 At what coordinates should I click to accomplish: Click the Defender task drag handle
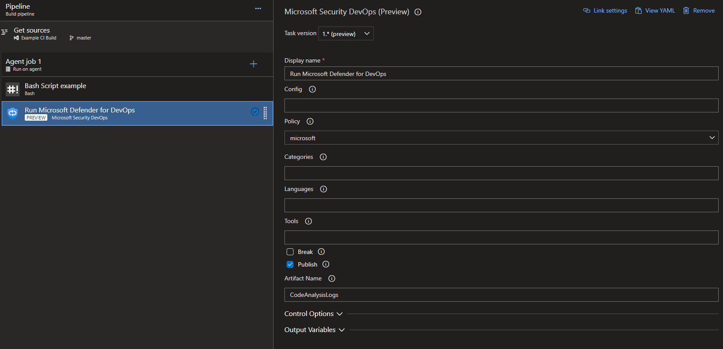[x=265, y=113]
